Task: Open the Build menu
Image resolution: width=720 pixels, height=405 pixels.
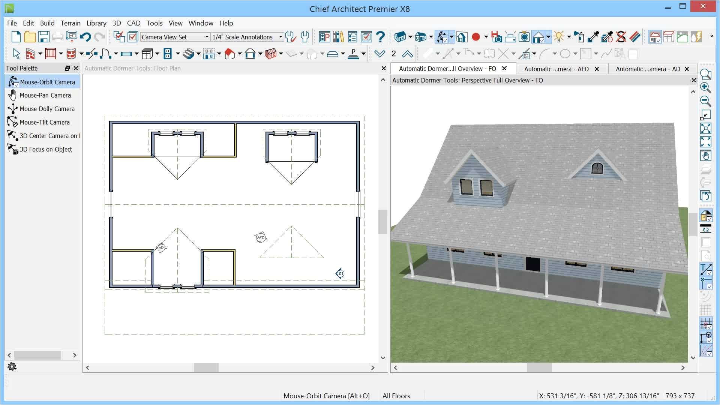Action: point(47,23)
